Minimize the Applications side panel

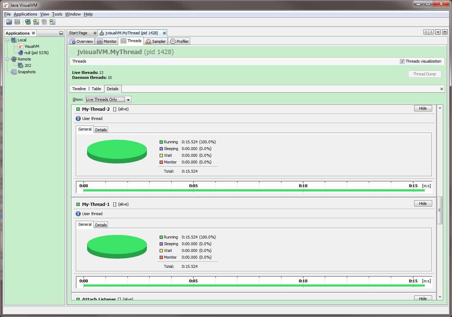pos(61,33)
